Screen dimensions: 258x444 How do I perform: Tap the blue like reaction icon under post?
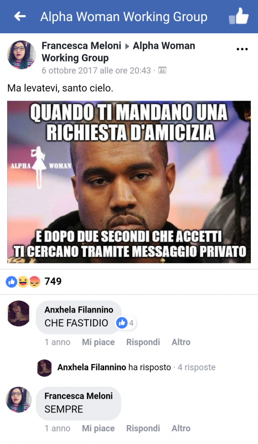[x=12, y=281]
